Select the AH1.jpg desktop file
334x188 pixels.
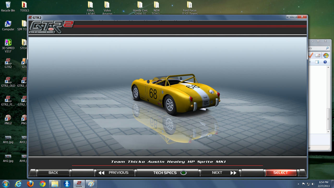[x=8, y=139]
